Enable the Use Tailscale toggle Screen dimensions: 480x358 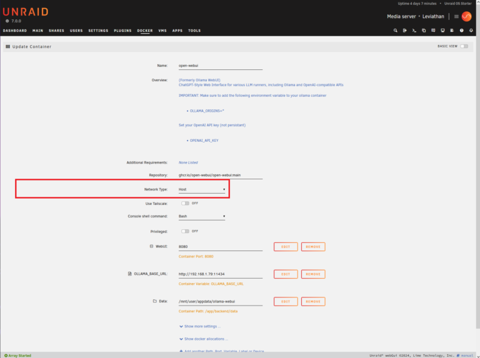(185, 203)
